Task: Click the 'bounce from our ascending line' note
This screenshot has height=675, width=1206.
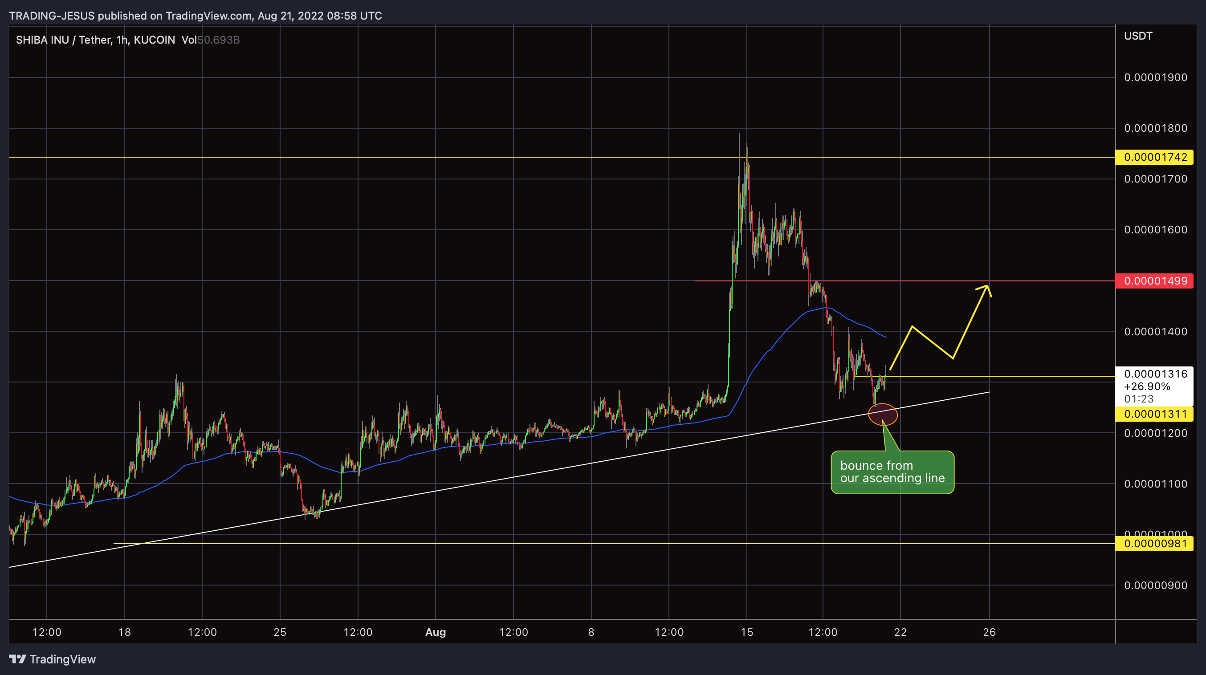Action: (x=892, y=472)
